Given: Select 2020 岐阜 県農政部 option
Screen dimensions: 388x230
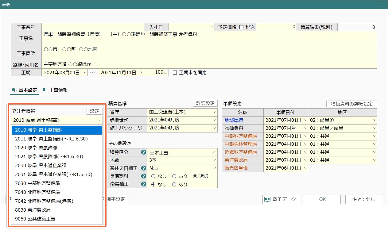Looking at the screenshot, I should (x=57, y=148).
